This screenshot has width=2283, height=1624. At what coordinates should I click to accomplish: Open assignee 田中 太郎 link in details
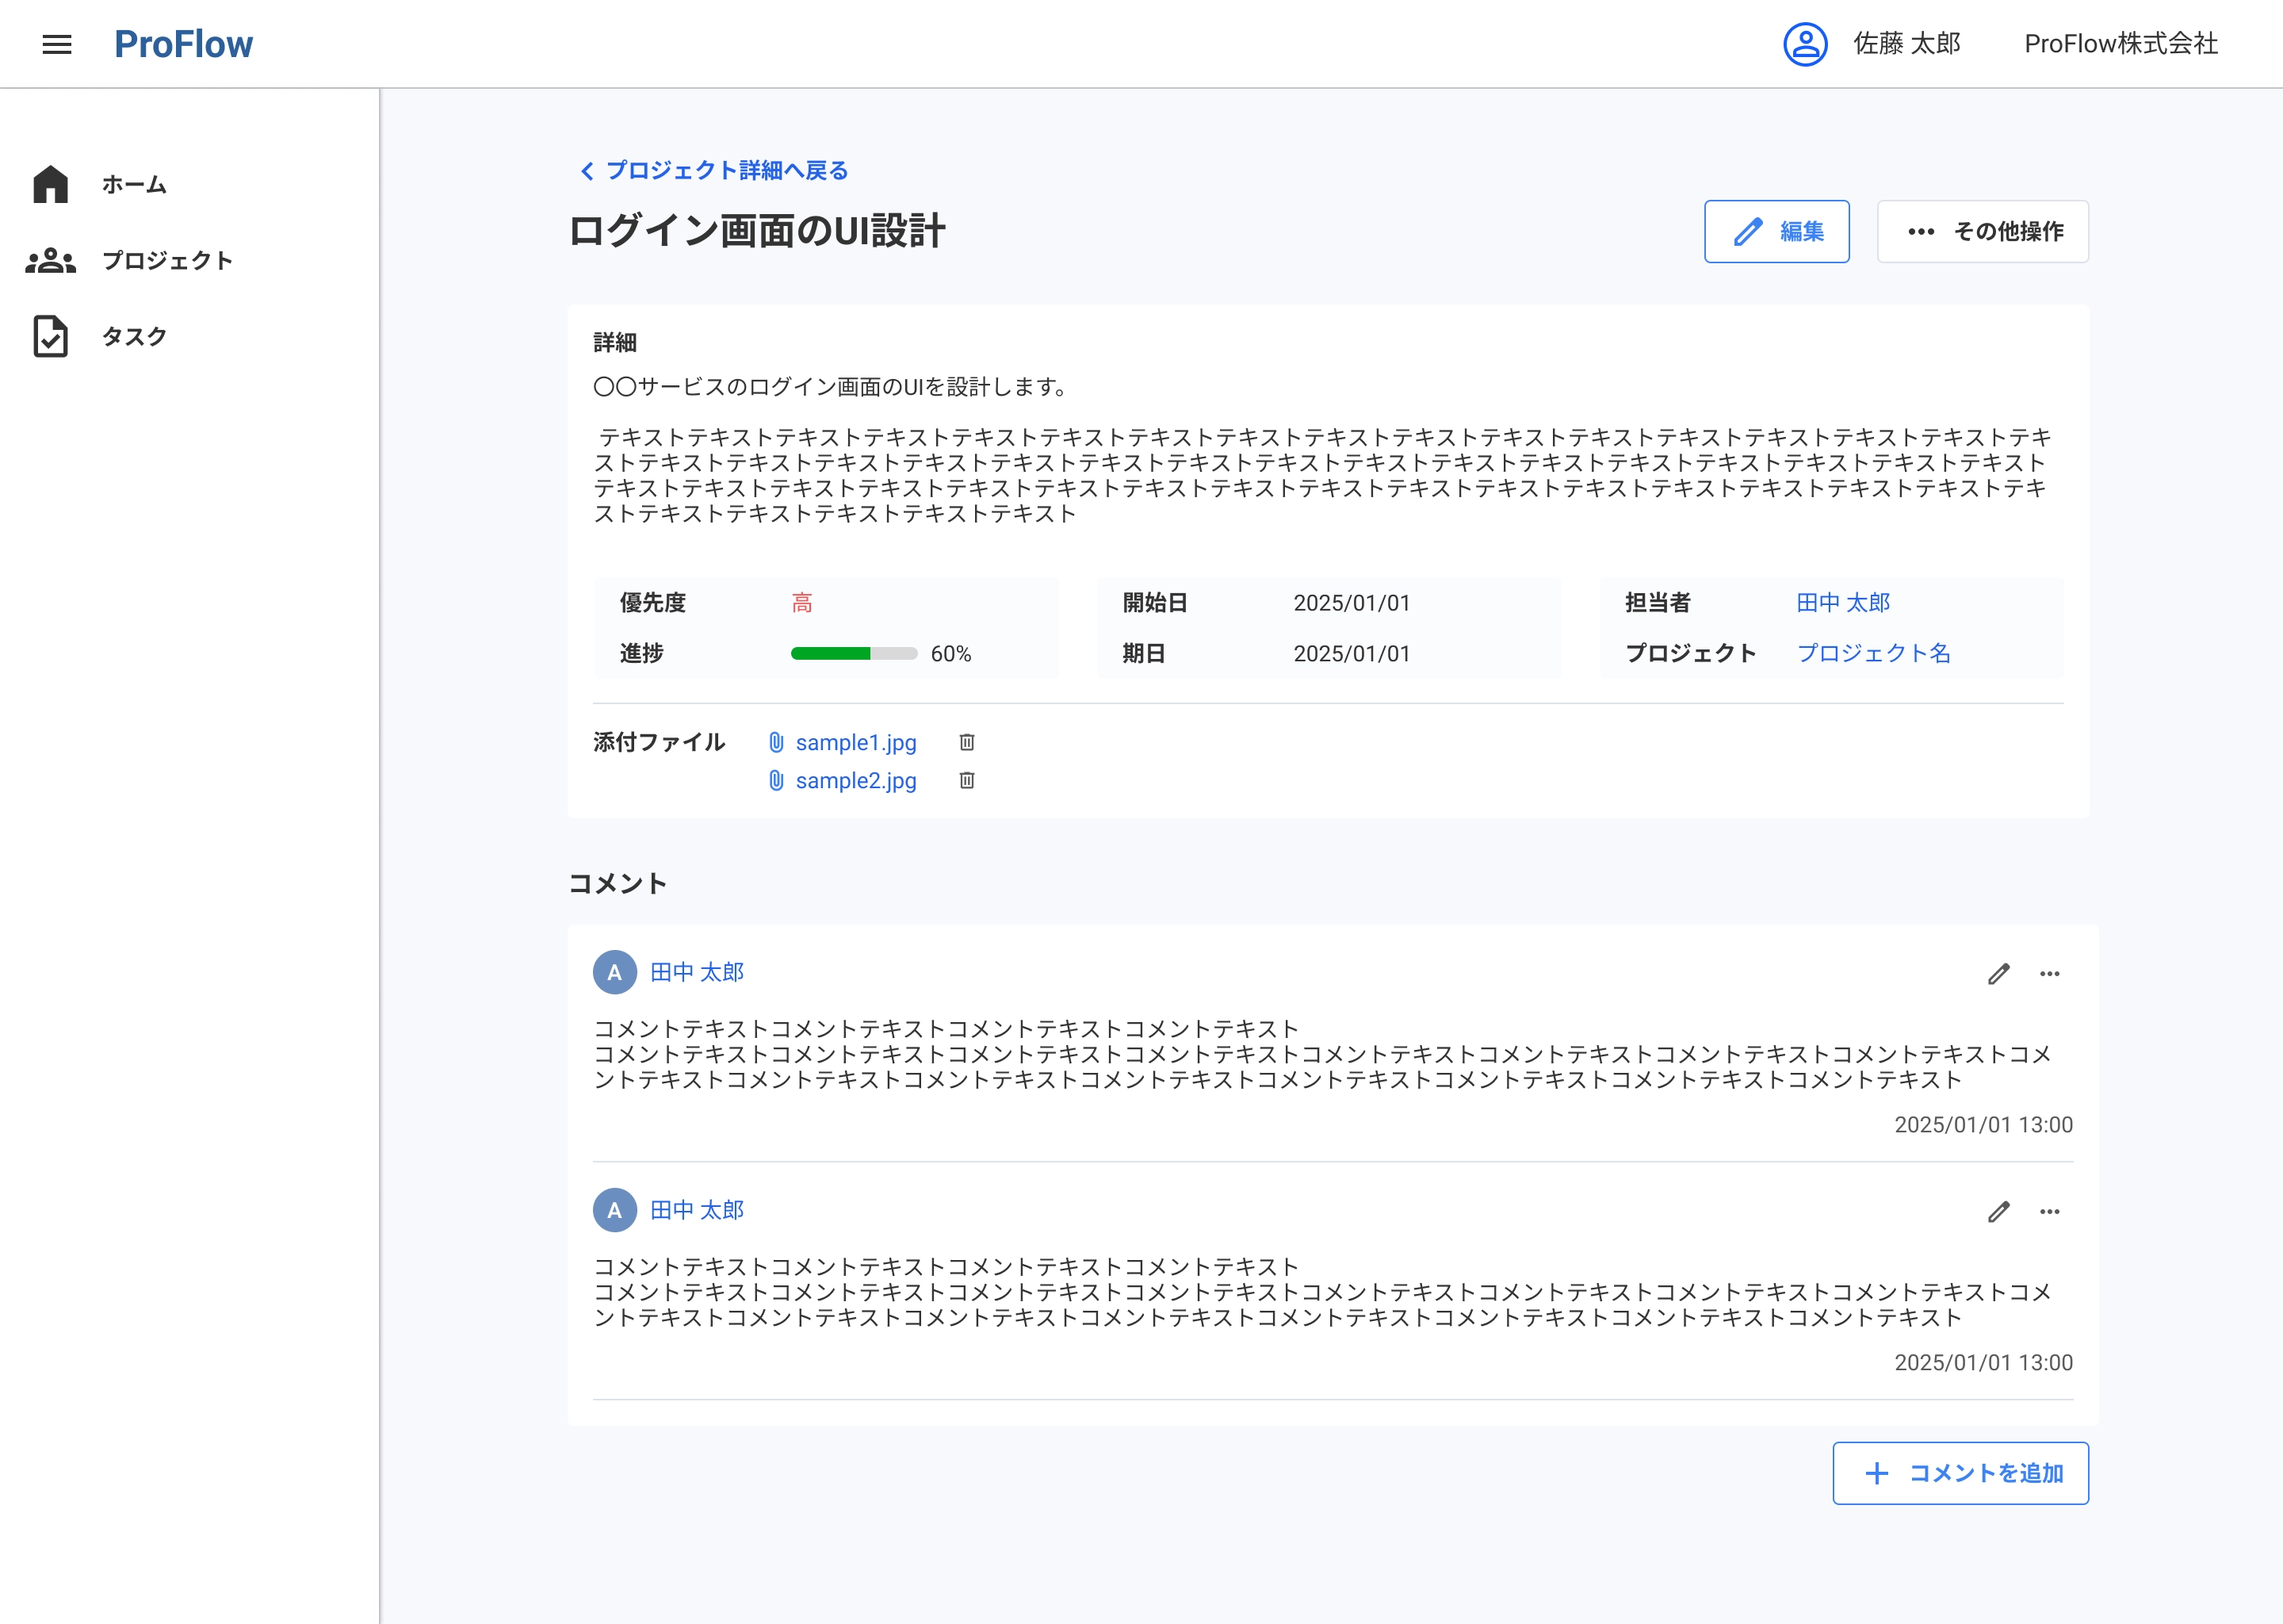click(1842, 602)
